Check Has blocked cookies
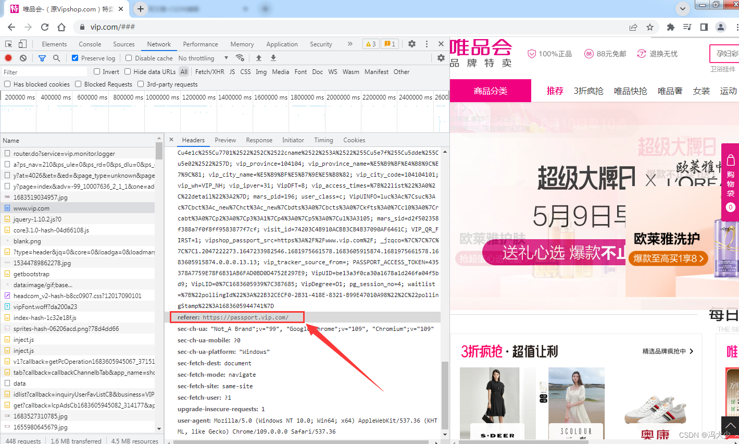The height and width of the screenshot is (444, 739). pyautogui.click(x=7, y=84)
